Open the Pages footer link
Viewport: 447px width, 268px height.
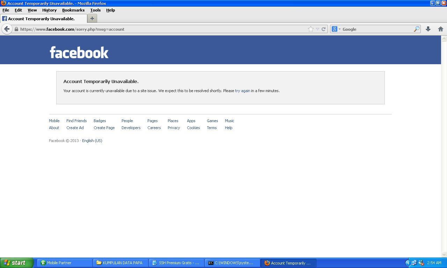[152, 121]
